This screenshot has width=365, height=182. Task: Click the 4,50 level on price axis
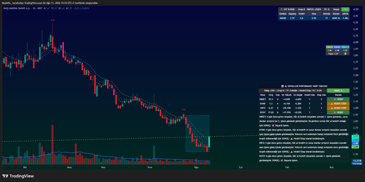[355, 10]
